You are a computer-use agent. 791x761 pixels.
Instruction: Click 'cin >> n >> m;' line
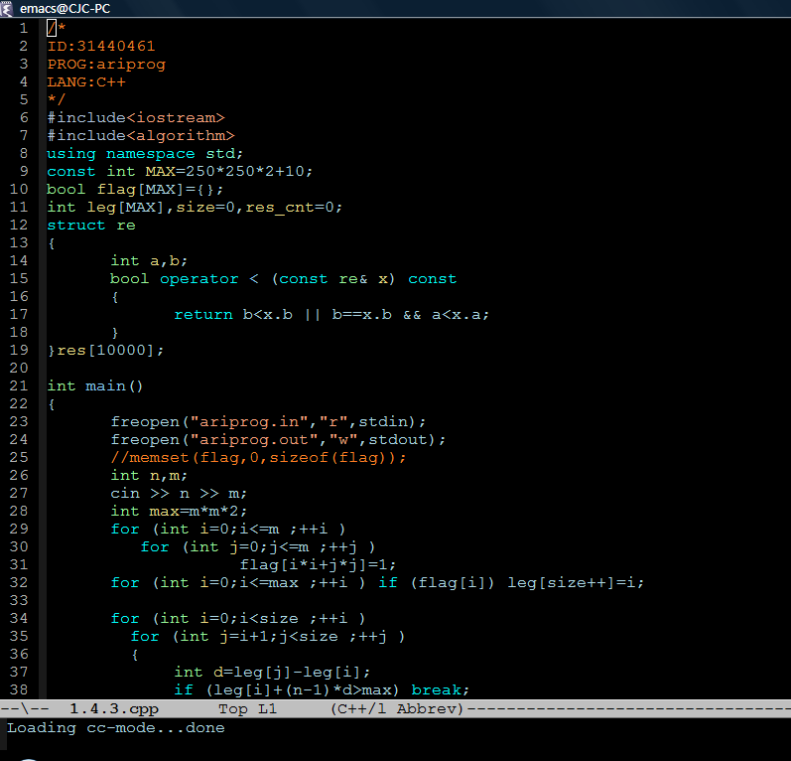click(x=179, y=494)
